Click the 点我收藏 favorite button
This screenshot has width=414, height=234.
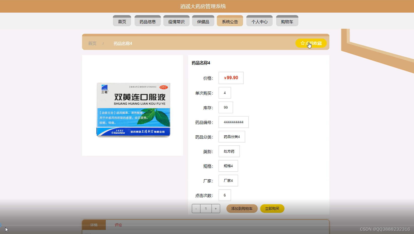311,43
